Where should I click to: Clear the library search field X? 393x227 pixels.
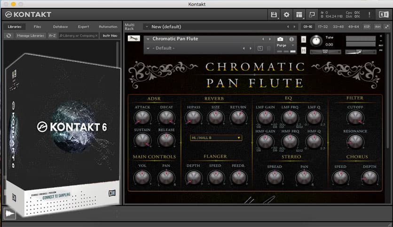96,36
